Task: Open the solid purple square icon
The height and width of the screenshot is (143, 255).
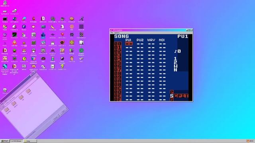Action: coord(81,27)
